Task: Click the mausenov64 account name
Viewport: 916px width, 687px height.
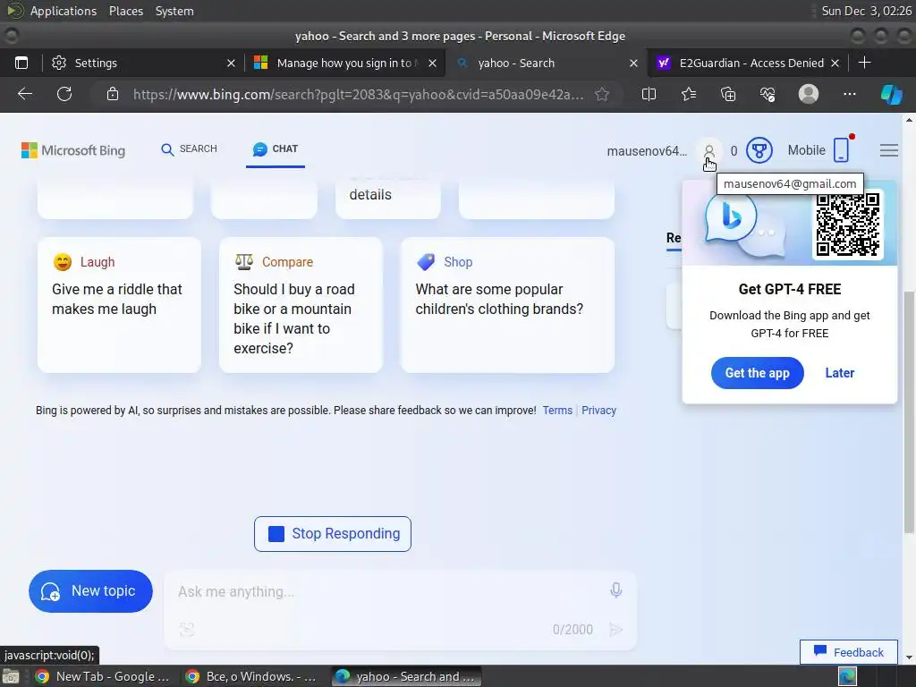Action: (x=647, y=151)
